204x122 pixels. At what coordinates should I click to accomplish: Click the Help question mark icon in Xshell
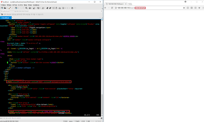[x=72, y=8]
